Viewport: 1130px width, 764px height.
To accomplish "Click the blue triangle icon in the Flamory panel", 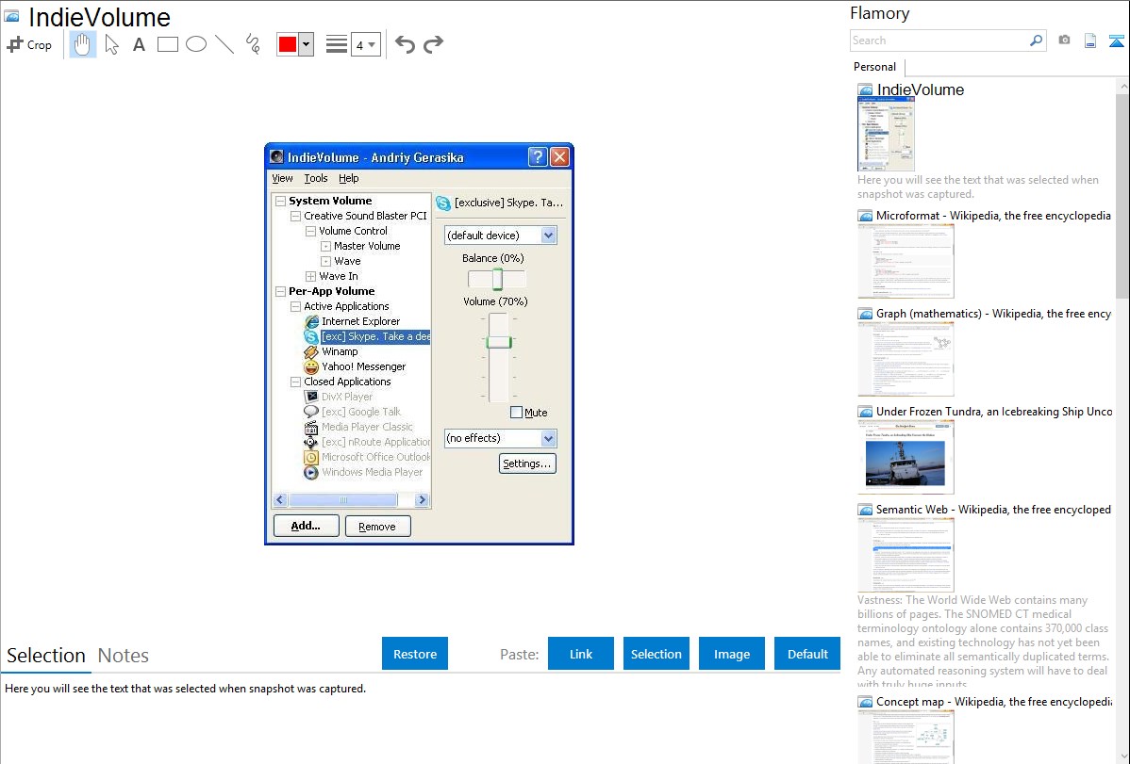I will (1116, 41).
